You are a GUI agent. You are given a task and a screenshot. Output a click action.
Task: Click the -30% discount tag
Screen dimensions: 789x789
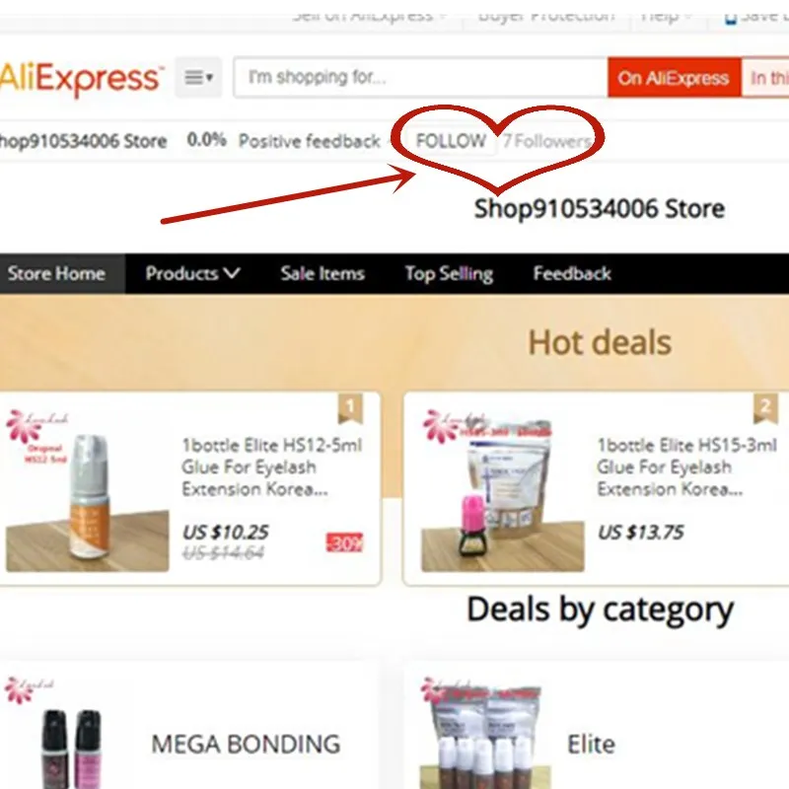pos(344,542)
